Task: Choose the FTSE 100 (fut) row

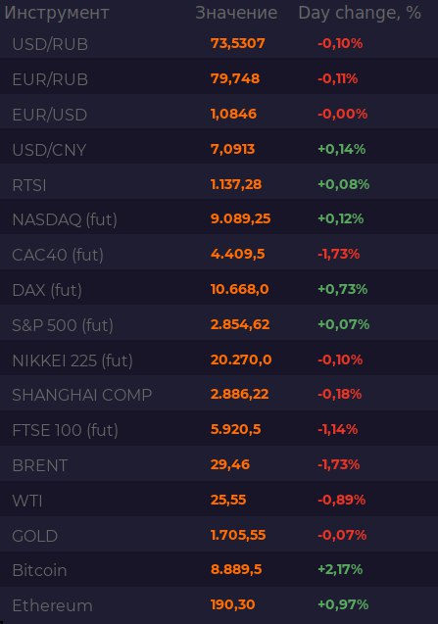Action: click(x=219, y=429)
